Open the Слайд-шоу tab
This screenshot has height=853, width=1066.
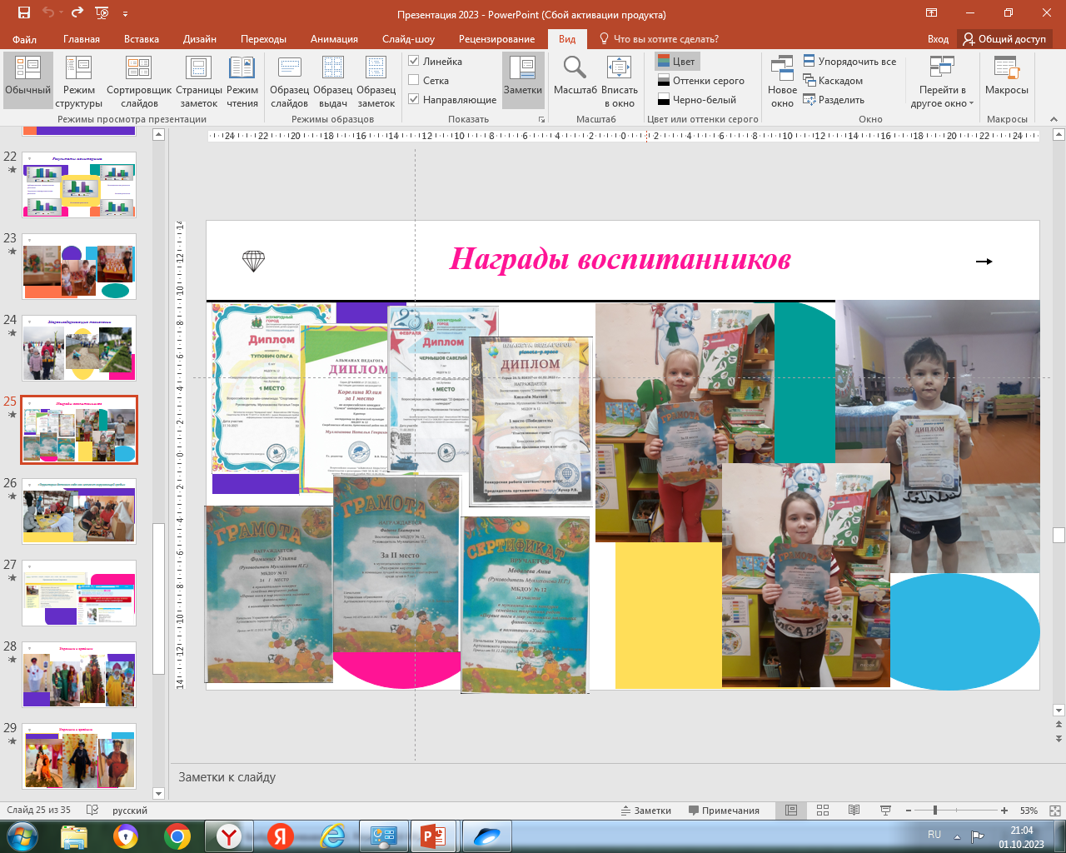pyautogui.click(x=408, y=39)
